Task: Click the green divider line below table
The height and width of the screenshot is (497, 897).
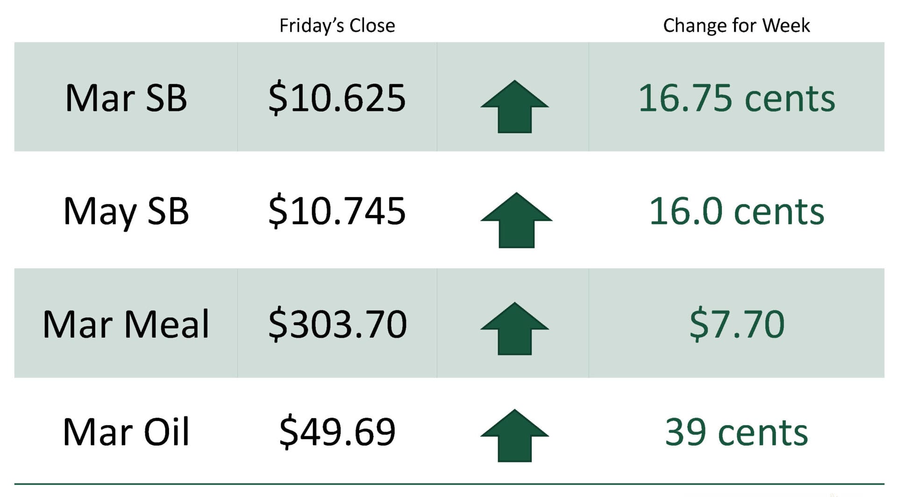Action: (x=448, y=484)
